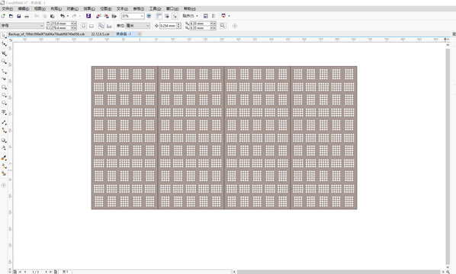This screenshot has width=456, height=274.
Task: Go to the Page 1 tab at the bottom
Action: click(x=66, y=272)
